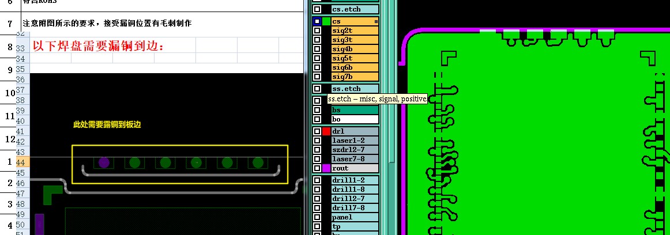Select the sig6b layer name
This screenshot has height=235, width=670.
pyautogui.click(x=355, y=67)
